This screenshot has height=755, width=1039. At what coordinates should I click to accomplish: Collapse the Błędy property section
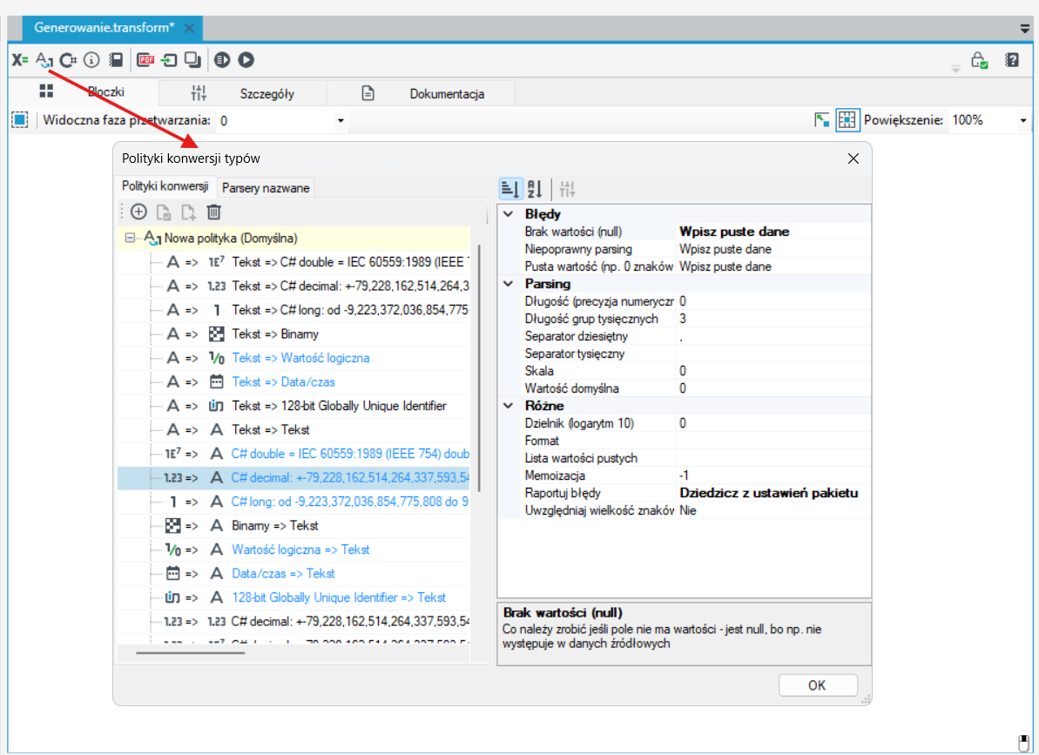click(x=509, y=214)
